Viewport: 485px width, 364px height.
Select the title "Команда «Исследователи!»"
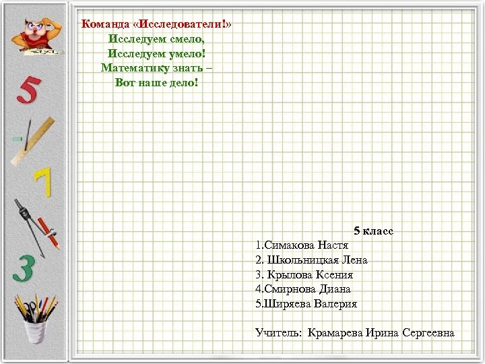[x=156, y=24]
